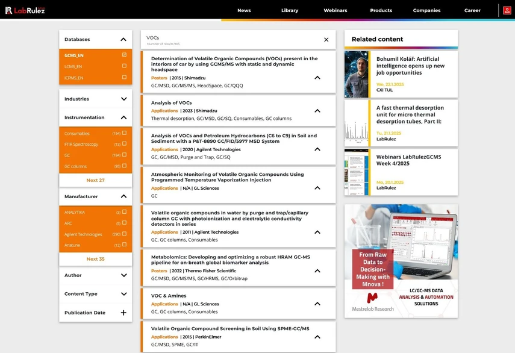The image size is (515, 353).
Task: Tick the Consumables instrumentation filter
Action: 124,133
